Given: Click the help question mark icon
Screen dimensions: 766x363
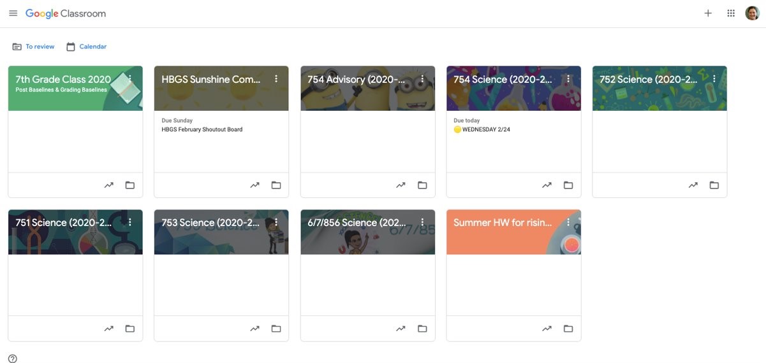Looking at the screenshot, I should [13, 359].
